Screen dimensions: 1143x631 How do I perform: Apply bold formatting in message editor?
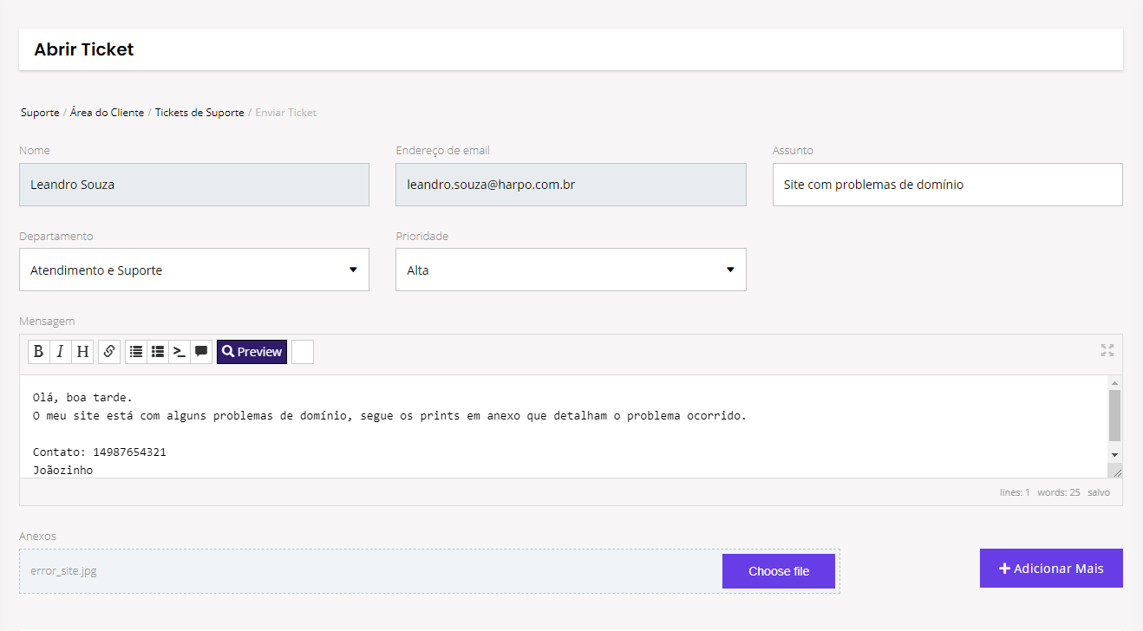pos(38,352)
